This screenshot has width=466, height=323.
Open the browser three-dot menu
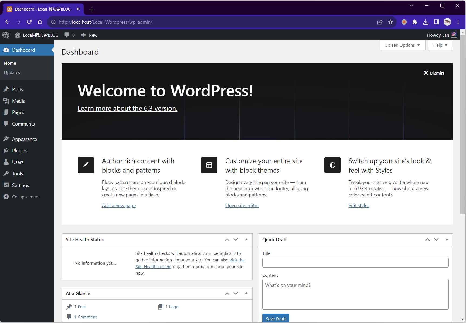(458, 22)
